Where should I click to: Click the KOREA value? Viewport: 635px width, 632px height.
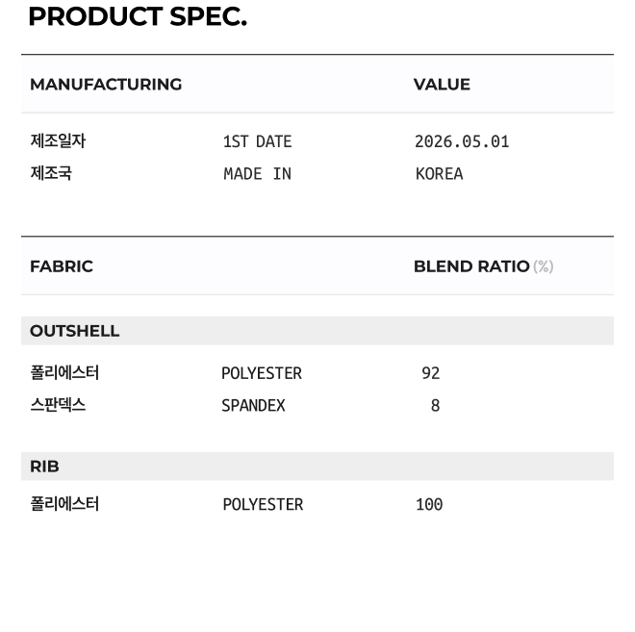click(x=439, y=174)
